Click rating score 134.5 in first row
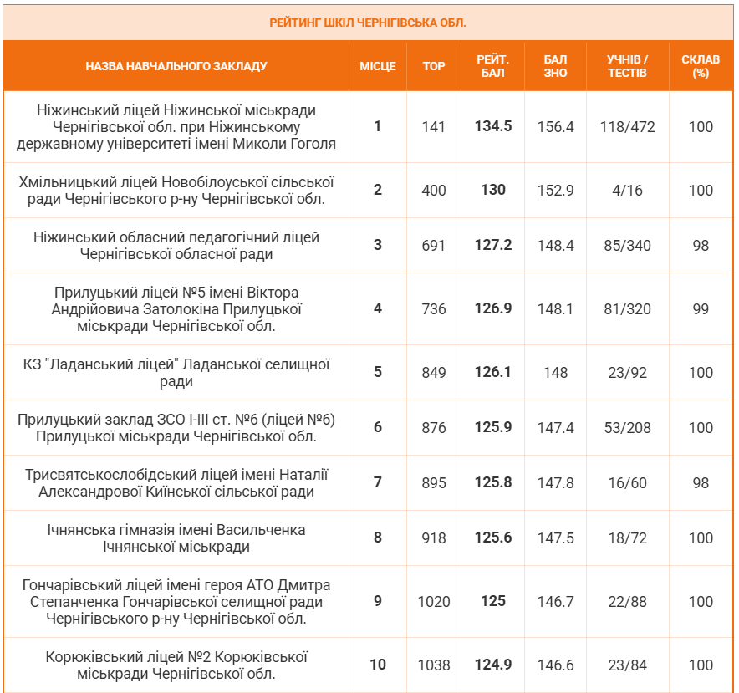Viewport: 739px width, 693px height. click(493, 127)
